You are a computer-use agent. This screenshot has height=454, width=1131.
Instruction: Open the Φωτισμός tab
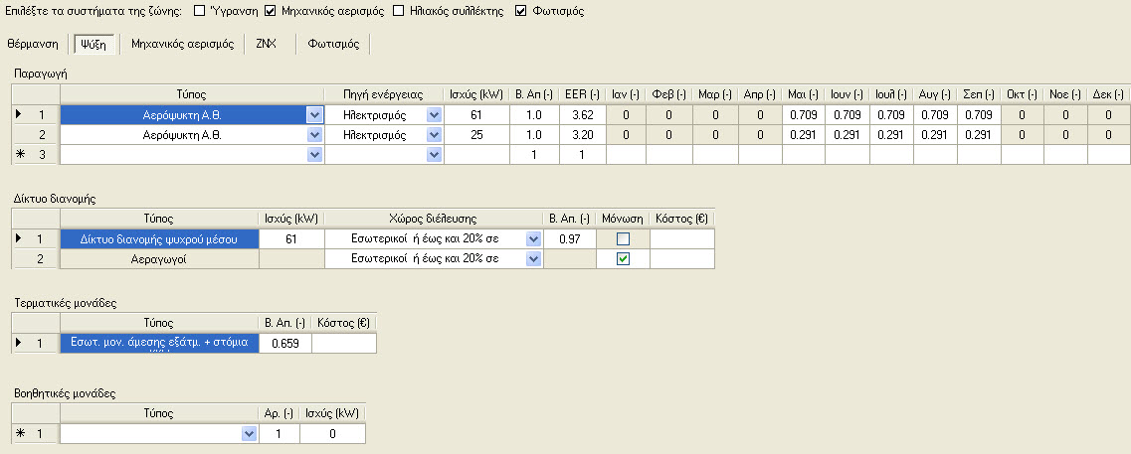333,44
